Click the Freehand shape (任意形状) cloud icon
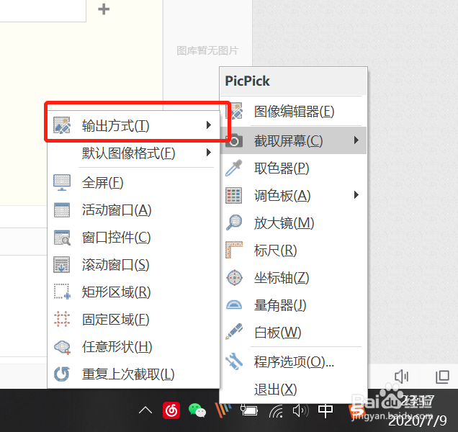This screenshot has height=432, width=458. coord(62,347)
